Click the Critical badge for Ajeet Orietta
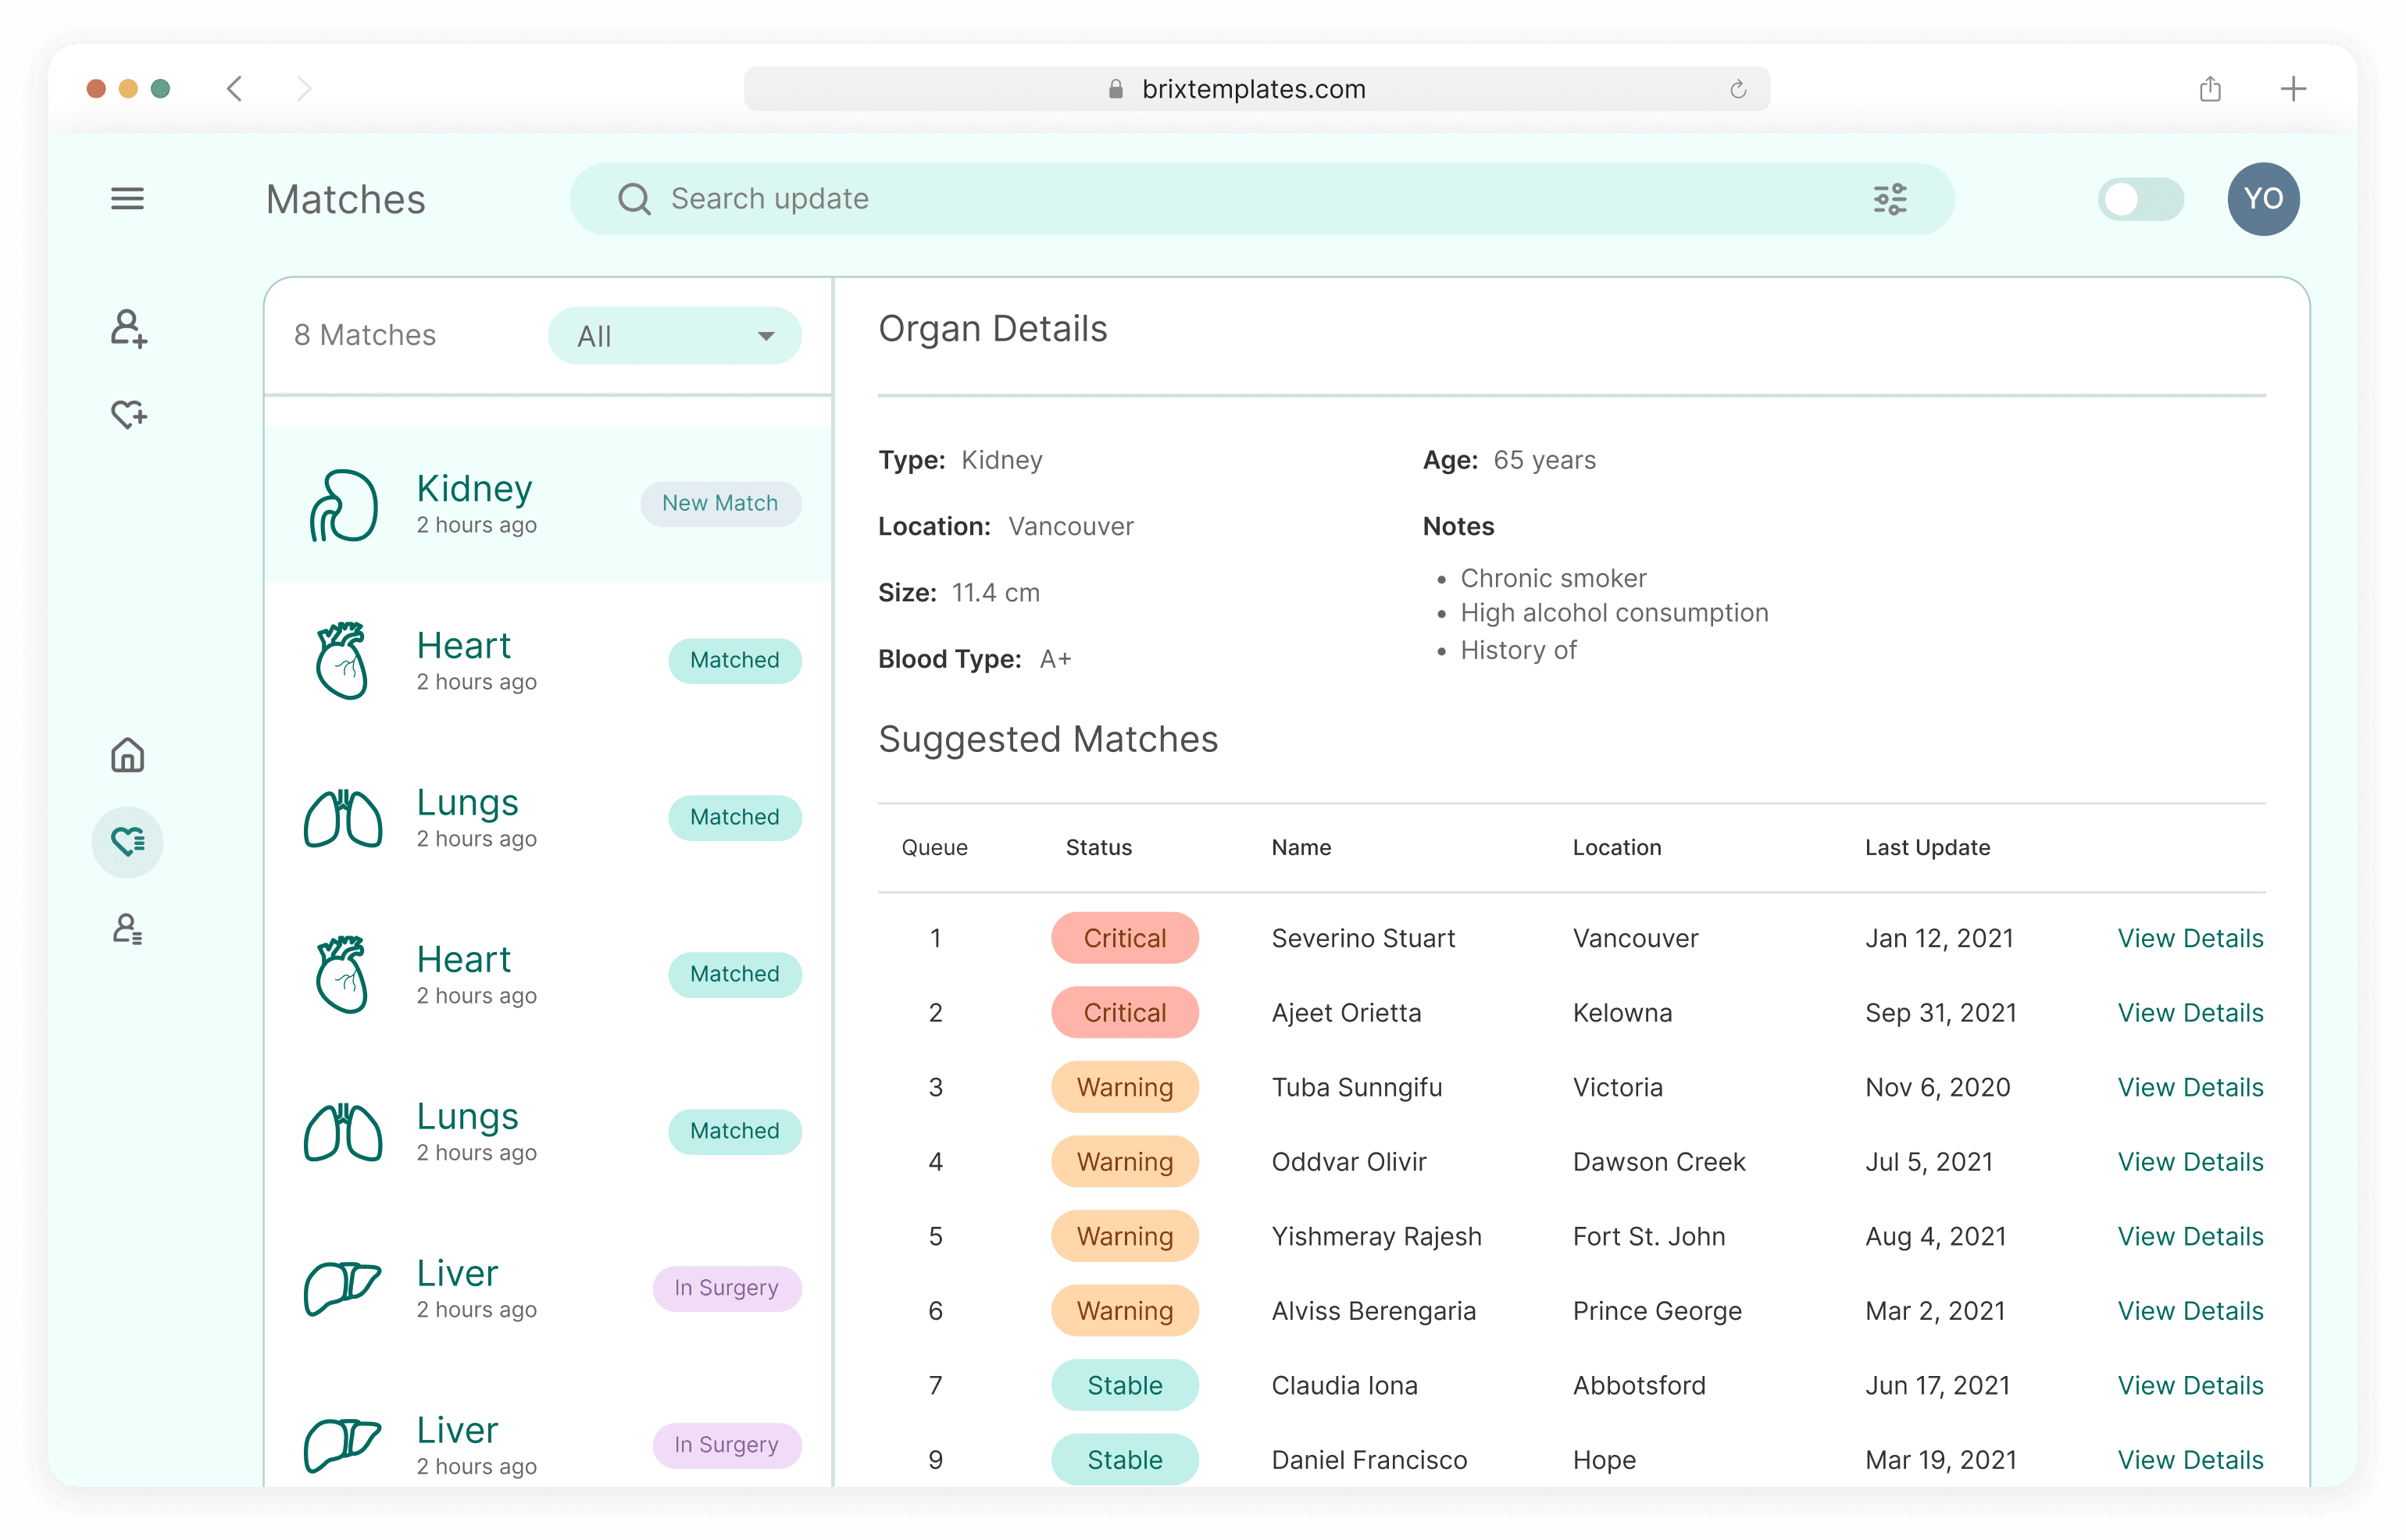 (1125, 1013)
